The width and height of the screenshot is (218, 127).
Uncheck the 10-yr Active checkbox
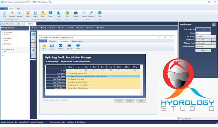[x=110, y=70]
